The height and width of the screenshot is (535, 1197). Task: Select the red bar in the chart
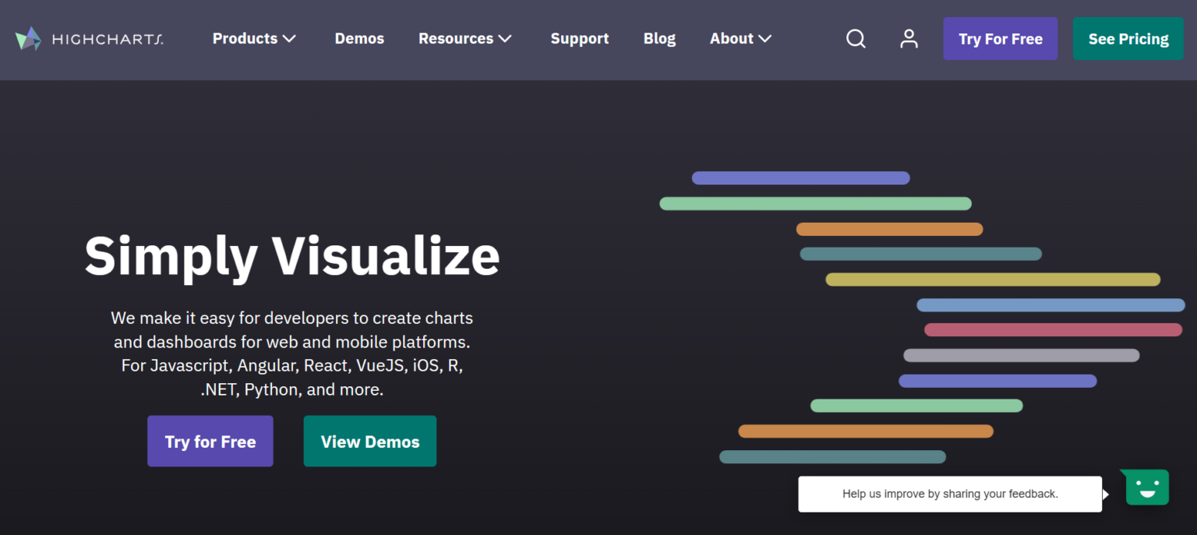pos(1053,330)
